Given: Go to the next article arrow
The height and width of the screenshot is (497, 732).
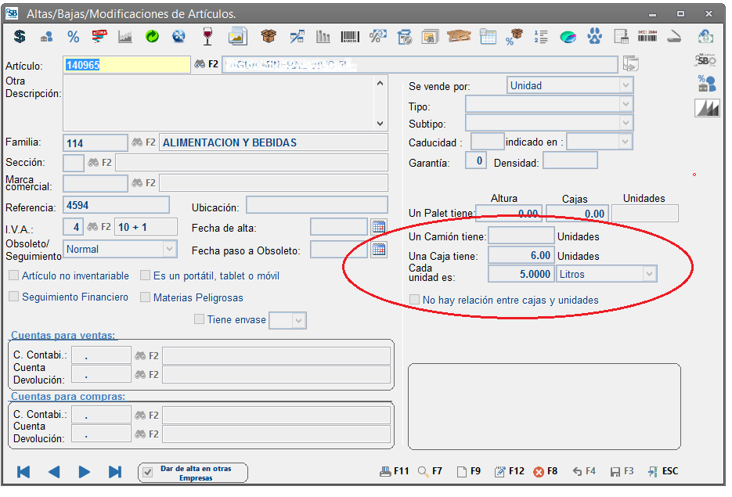Looking at the screenshot, I should [x=85, y=472].
